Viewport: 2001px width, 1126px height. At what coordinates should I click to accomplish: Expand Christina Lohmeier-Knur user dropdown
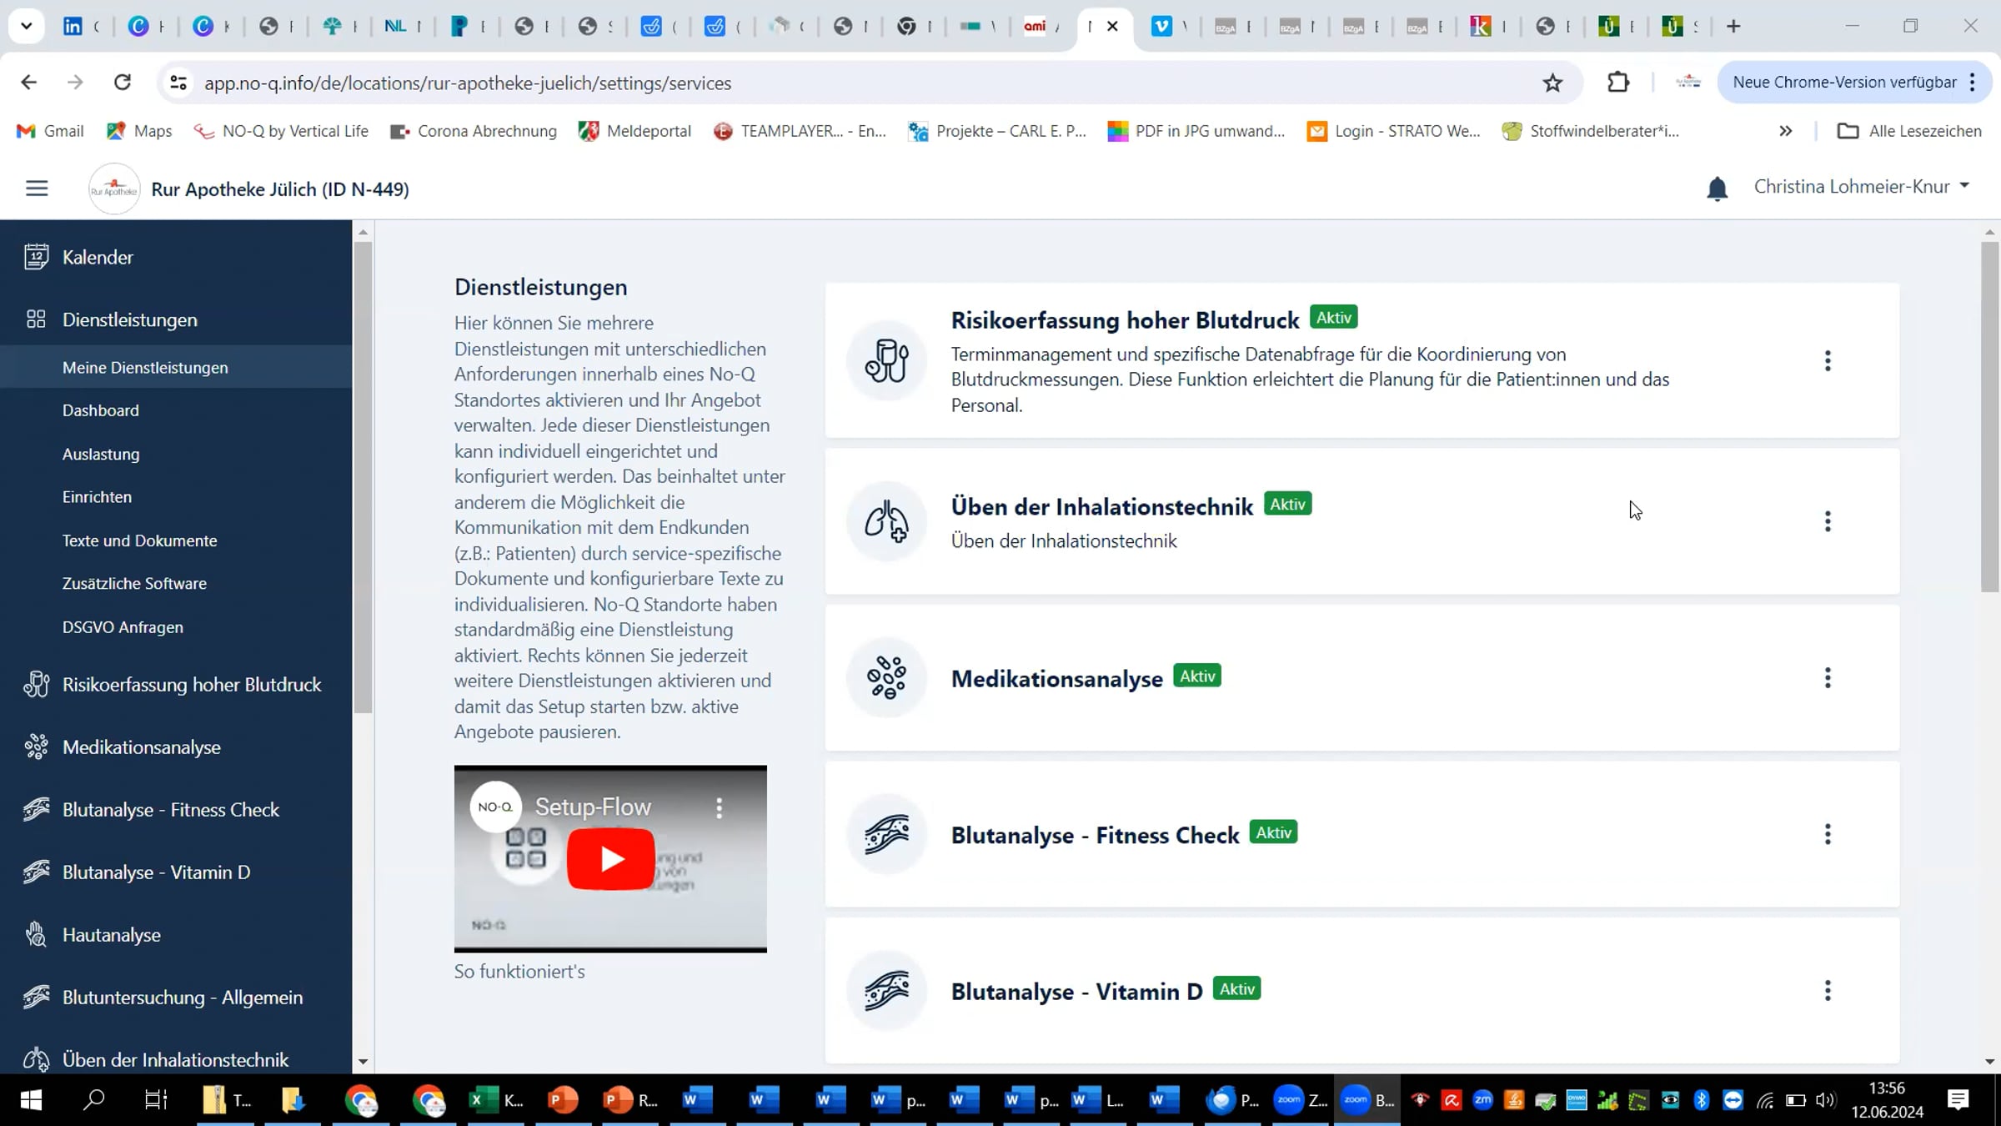1861,187
